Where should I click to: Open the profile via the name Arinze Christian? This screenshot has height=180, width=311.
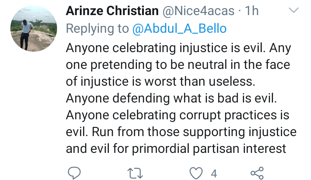point(112,11)
